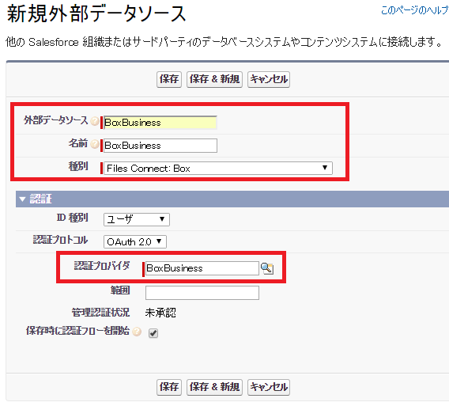Click the empty 範囲 input field

pyautogui.click(x=202, y=293)
